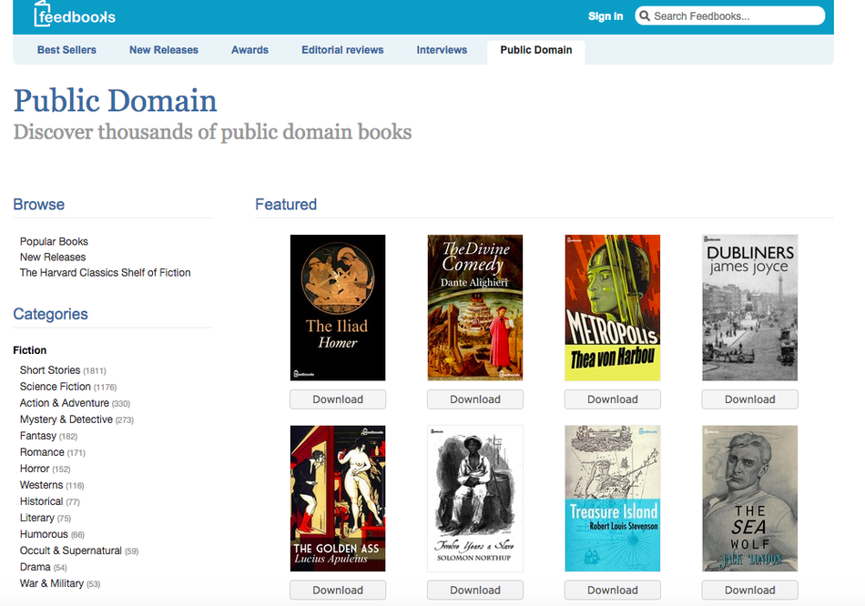This screenshot has width=865, height=606.
Task: Open Popular Books in Browse
Action: pos(54,241)
